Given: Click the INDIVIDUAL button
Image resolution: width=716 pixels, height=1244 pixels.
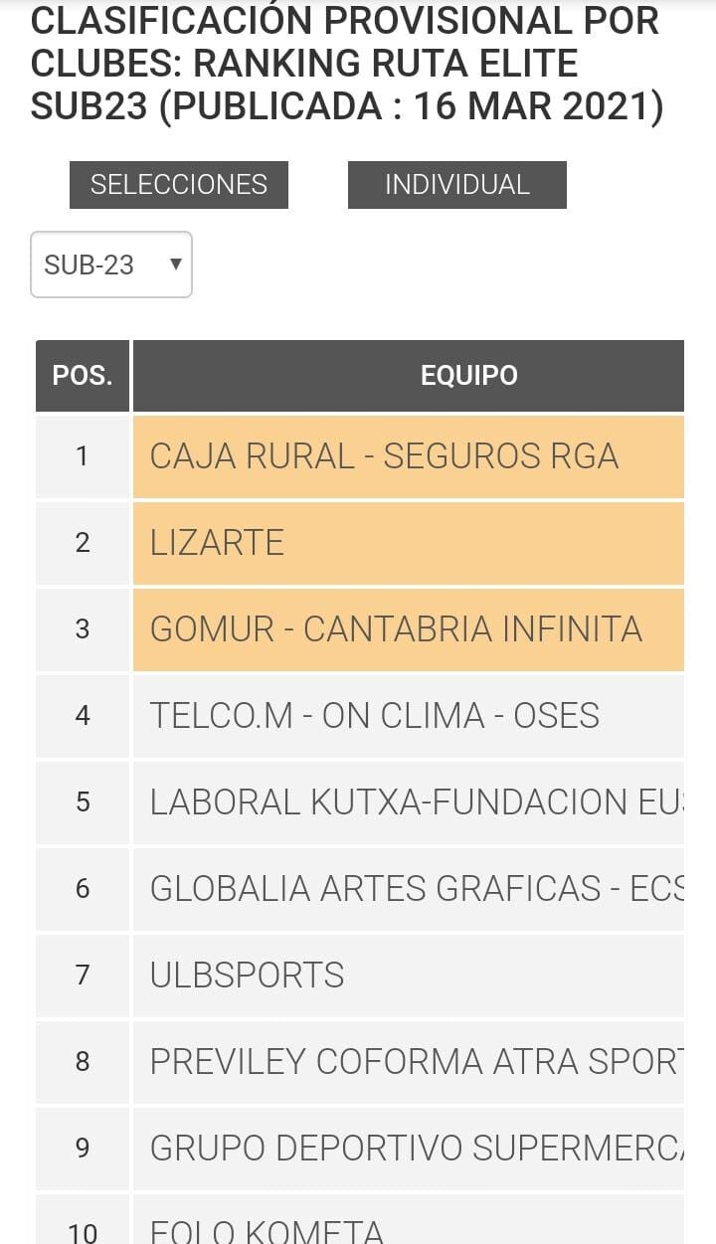Looking at the screenshot, I should pyautogui.click(x=456, y=185).
